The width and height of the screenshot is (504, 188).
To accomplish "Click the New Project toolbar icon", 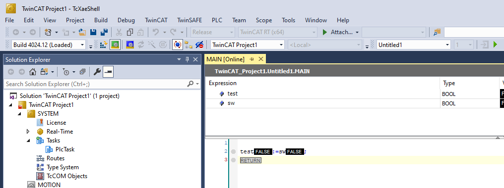I will click(48, 32).
